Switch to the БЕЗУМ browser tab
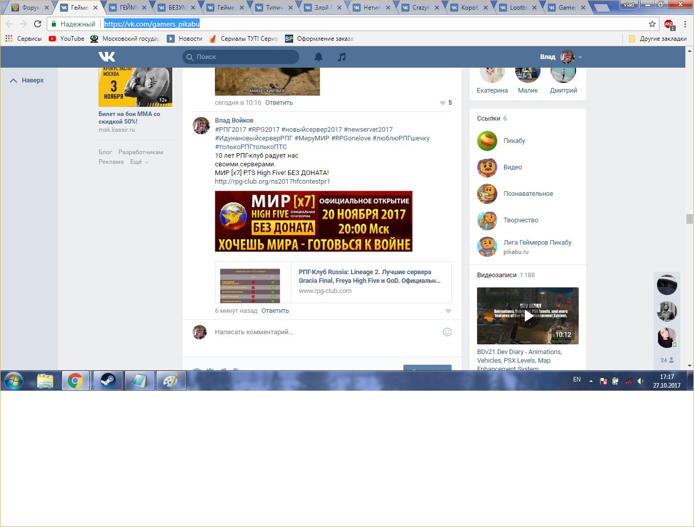Screen dimensions: 694x527 (x=176, y=8)
